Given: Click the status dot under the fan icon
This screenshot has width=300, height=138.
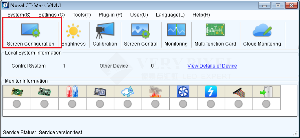Looking at the screenshot, I should pyautogui.click(x=183, y=104).
